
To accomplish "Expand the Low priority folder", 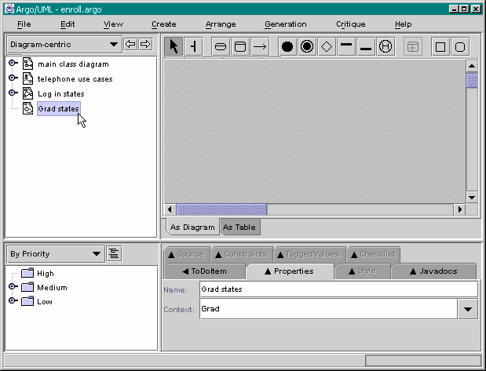I will pyautogui.click(x=13, y=300).
